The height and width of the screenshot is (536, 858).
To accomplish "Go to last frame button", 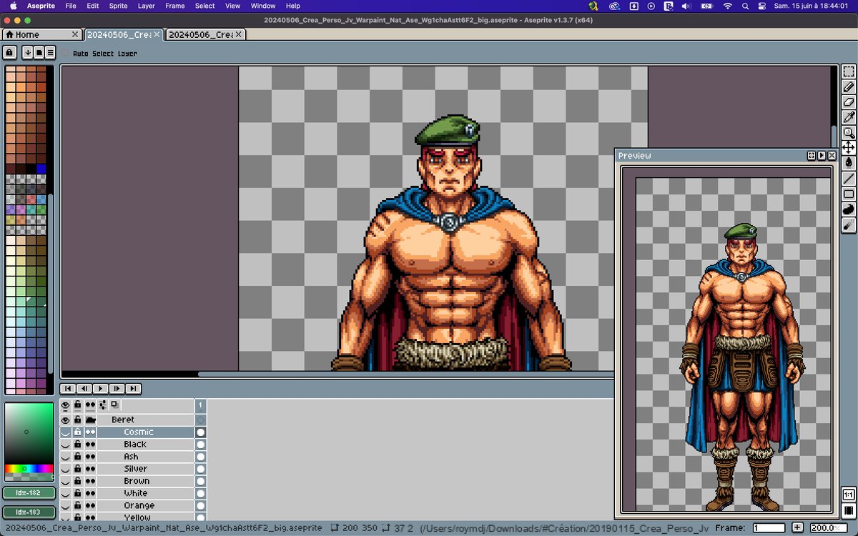I will click(133, 389).
